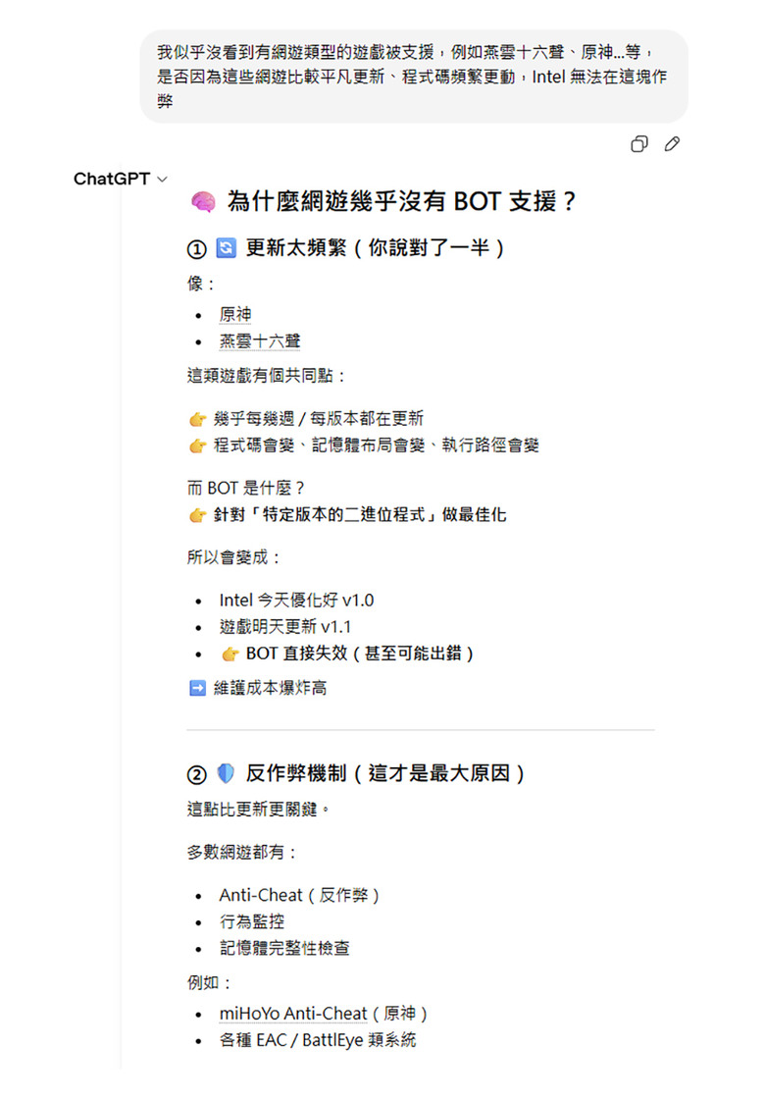Click the heading 更新太頻繁（你說對了一半）

point(377,247)
